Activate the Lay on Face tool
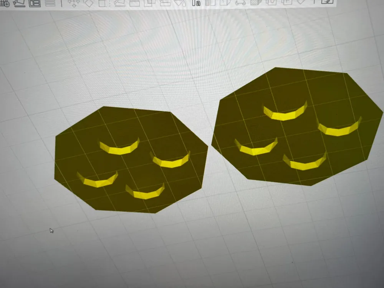The height and width of the screenshot is (288, 384). (119, 3)
